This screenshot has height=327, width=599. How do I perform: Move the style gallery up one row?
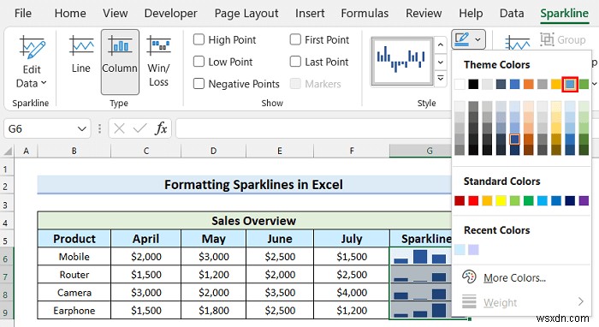click(x=441, y=45)
